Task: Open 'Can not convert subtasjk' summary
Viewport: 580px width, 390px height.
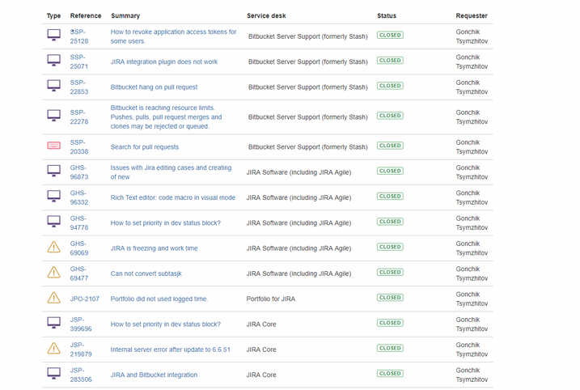Action: point(146,273)
